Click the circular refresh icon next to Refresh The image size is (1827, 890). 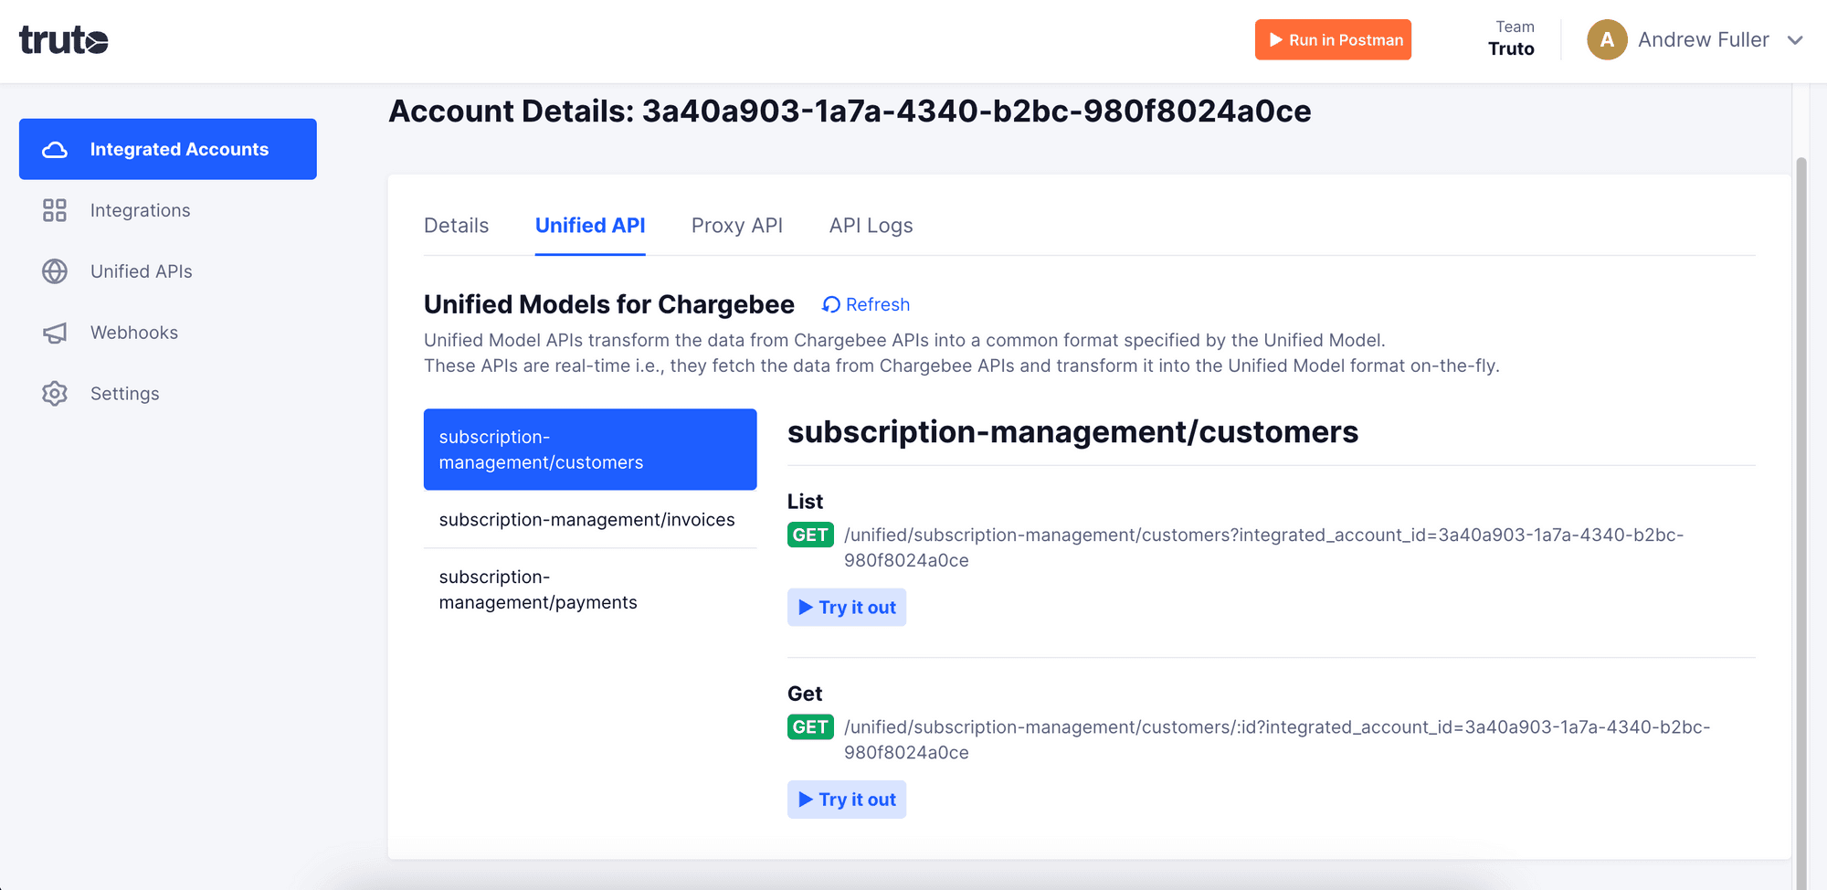(829, 304)
